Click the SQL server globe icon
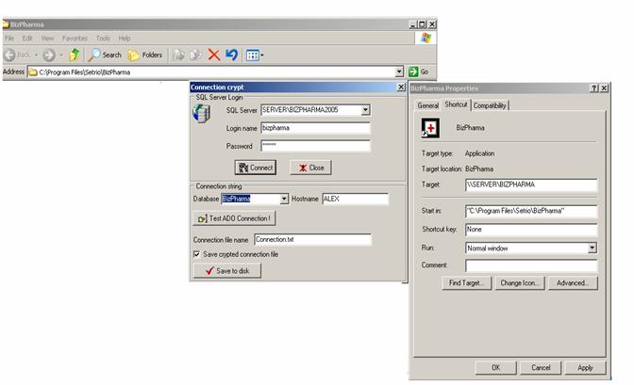Viewport: 634px width, 385px height. click(x=201, y=113)
